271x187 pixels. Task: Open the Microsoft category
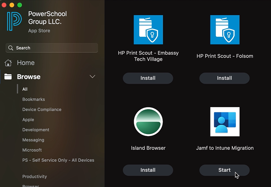coord(32,150)
